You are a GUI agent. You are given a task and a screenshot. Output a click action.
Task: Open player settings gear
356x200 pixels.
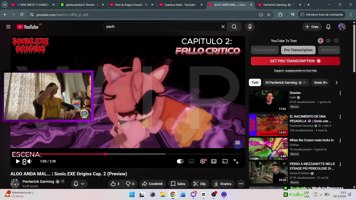[x=203, y=161]
